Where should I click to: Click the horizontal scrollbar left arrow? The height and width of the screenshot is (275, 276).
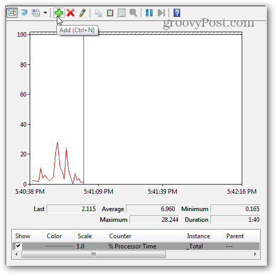(16, 254)
